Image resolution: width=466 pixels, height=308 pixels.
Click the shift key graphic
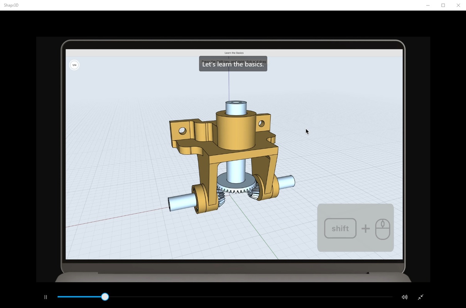click(340, 228)
